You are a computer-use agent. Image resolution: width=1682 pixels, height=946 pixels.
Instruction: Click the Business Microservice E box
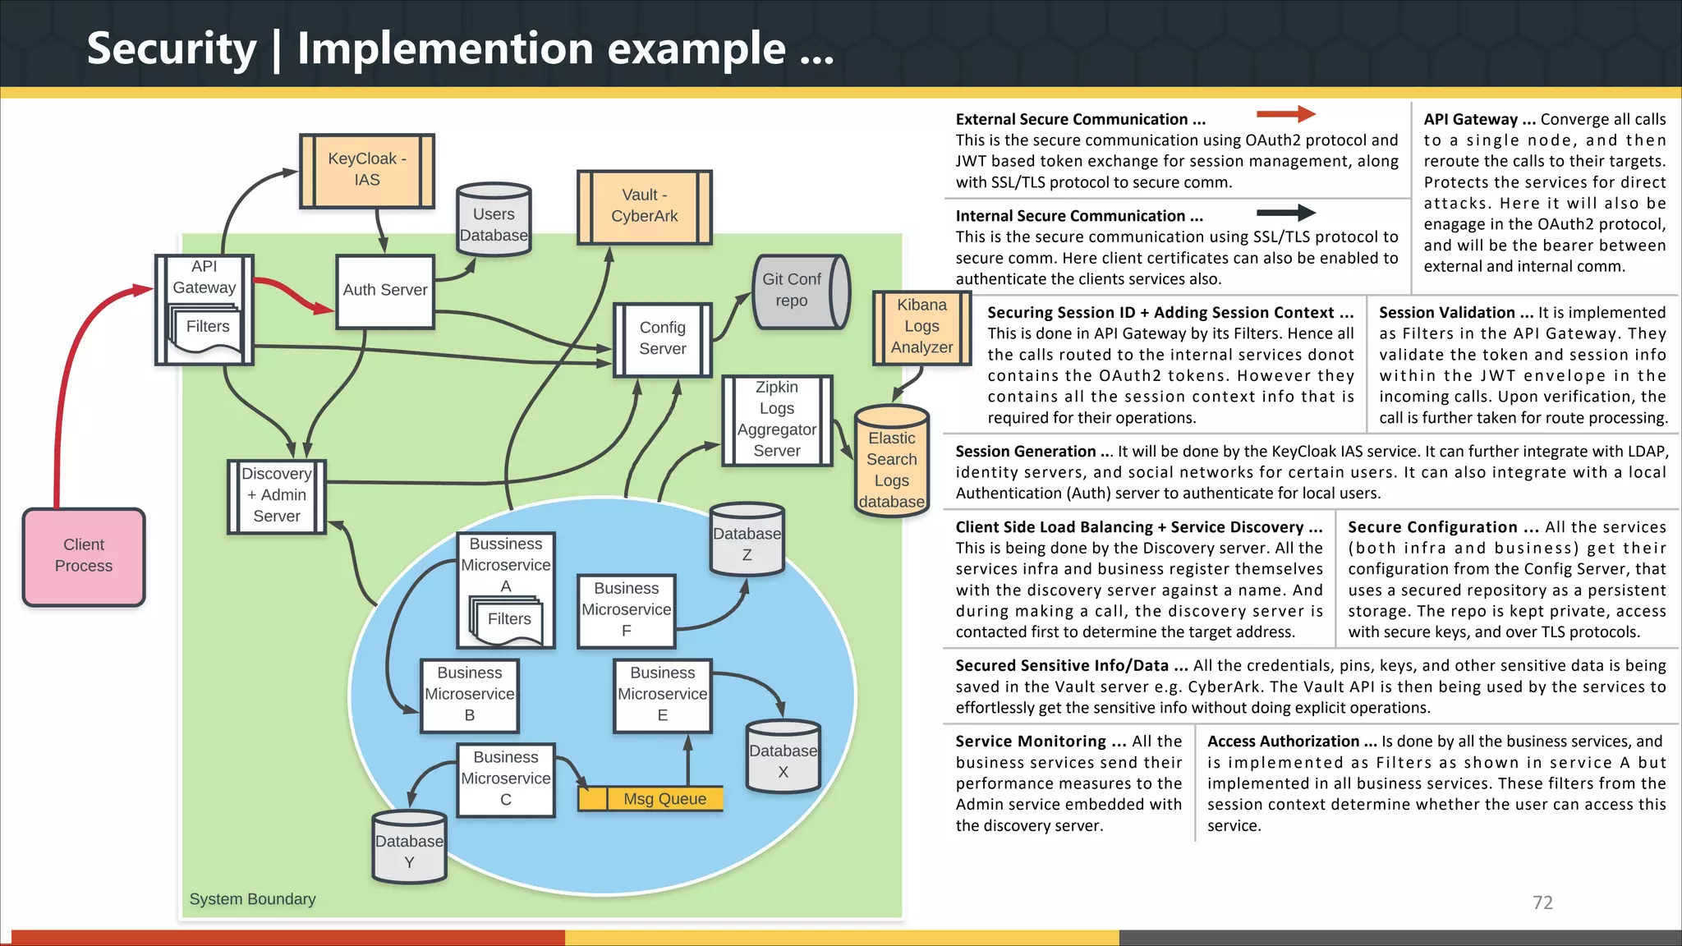coord(662,694)
